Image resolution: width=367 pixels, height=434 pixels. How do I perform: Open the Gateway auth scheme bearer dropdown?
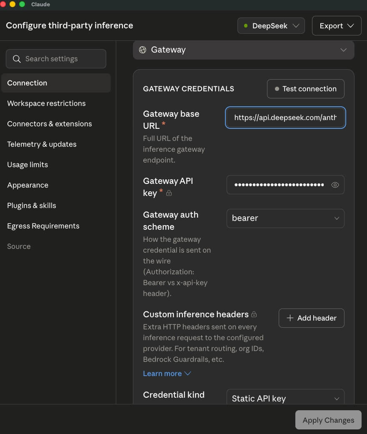285,218
